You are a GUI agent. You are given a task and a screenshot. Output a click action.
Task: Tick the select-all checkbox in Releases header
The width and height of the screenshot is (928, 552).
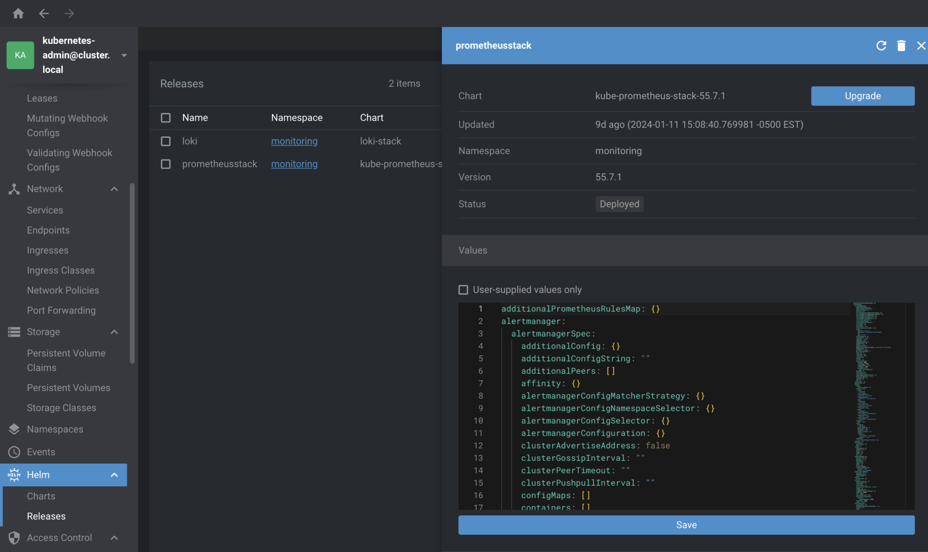(x=166, y=118)
